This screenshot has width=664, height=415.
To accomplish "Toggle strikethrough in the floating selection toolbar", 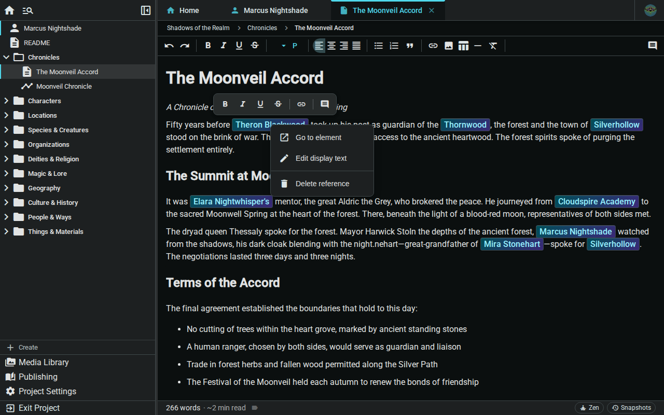I will 278,104.
